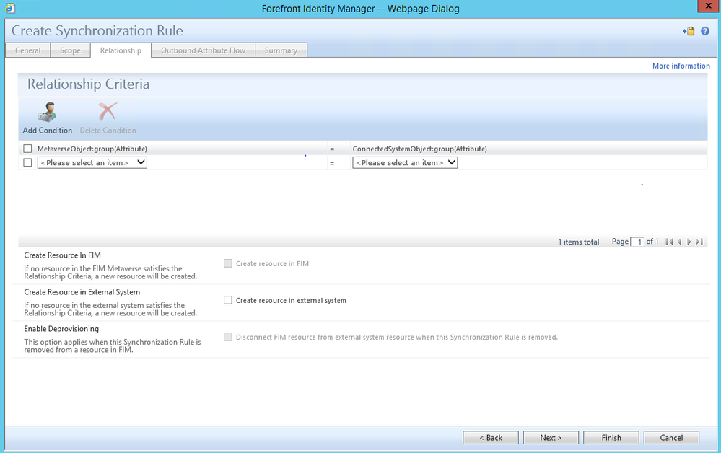Open the ConnectedSystemObject attribute dropdown
The width and height of the screenshot is (721, 453).
click(405, 162)
